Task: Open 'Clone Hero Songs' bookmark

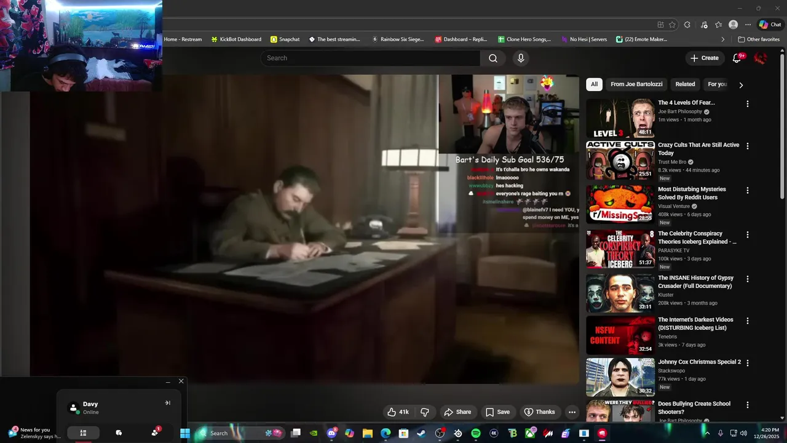Action: coord(524,39)
